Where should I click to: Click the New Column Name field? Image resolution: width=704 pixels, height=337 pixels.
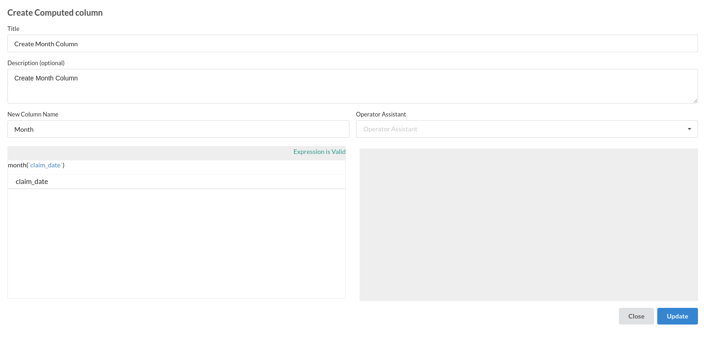pyautogui.click(x=178, y=129)
